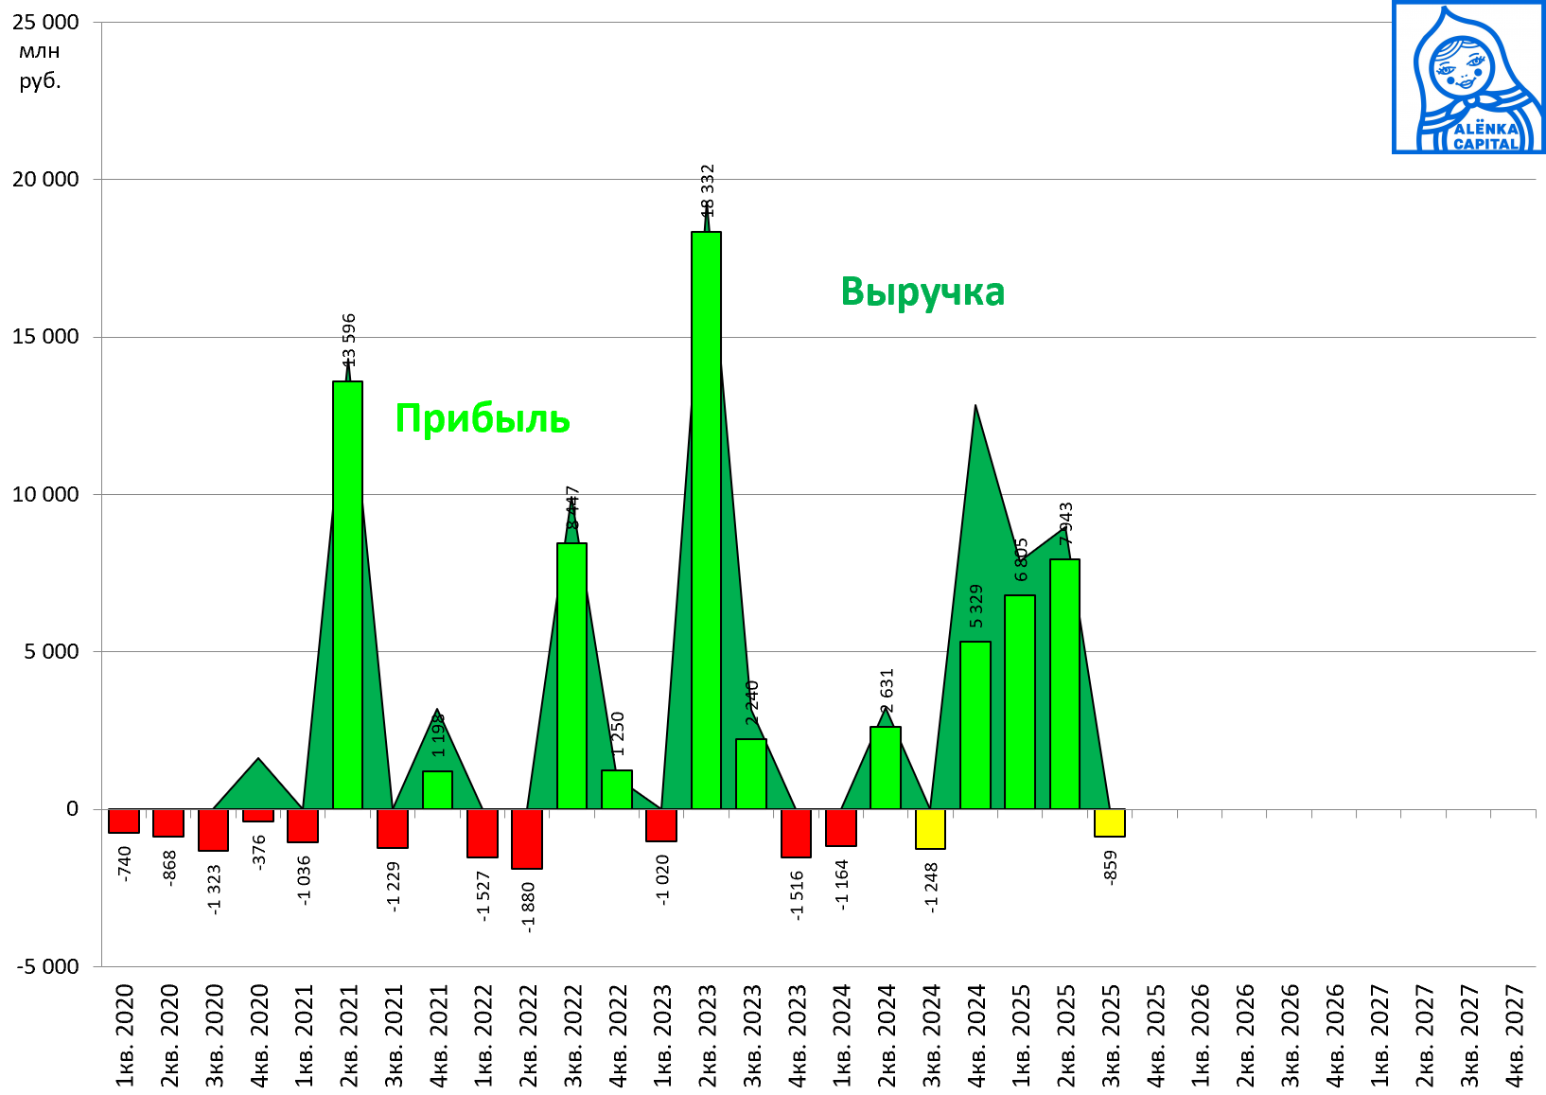Click the Alenka Capital logo
The image size is (1546, 1095).
tap(1467, 78)
